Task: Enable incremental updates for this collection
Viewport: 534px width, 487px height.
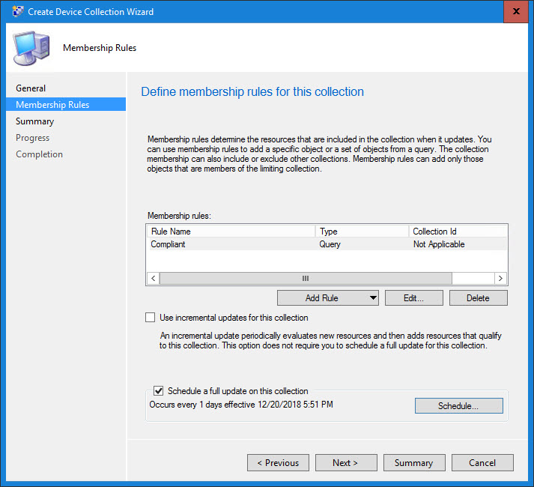Action: (151, 318)
